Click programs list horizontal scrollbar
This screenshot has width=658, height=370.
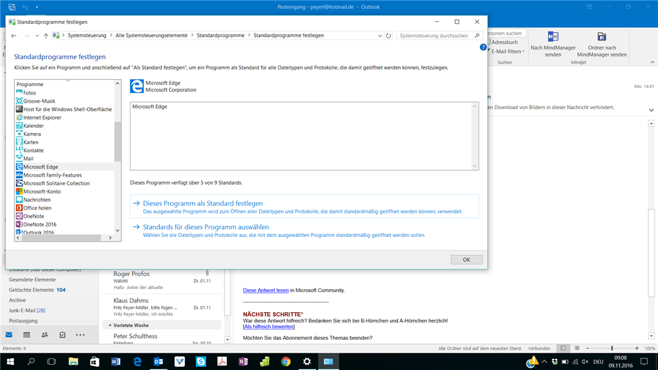coord(61,238)
